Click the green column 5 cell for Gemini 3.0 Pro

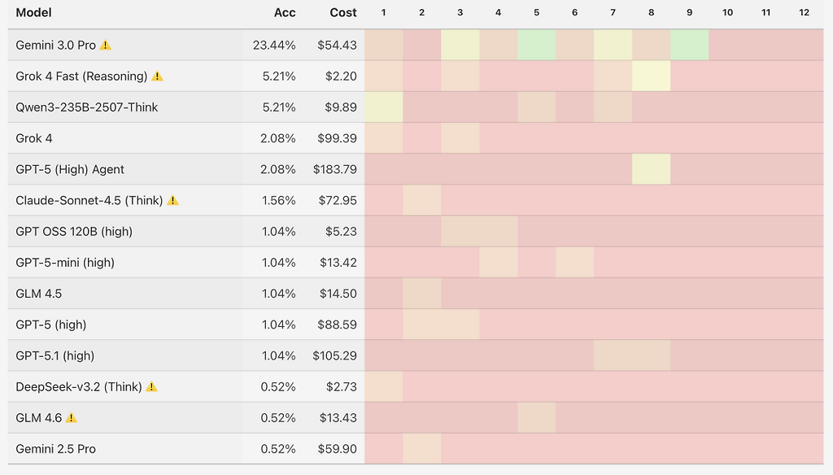pos(536,45)
